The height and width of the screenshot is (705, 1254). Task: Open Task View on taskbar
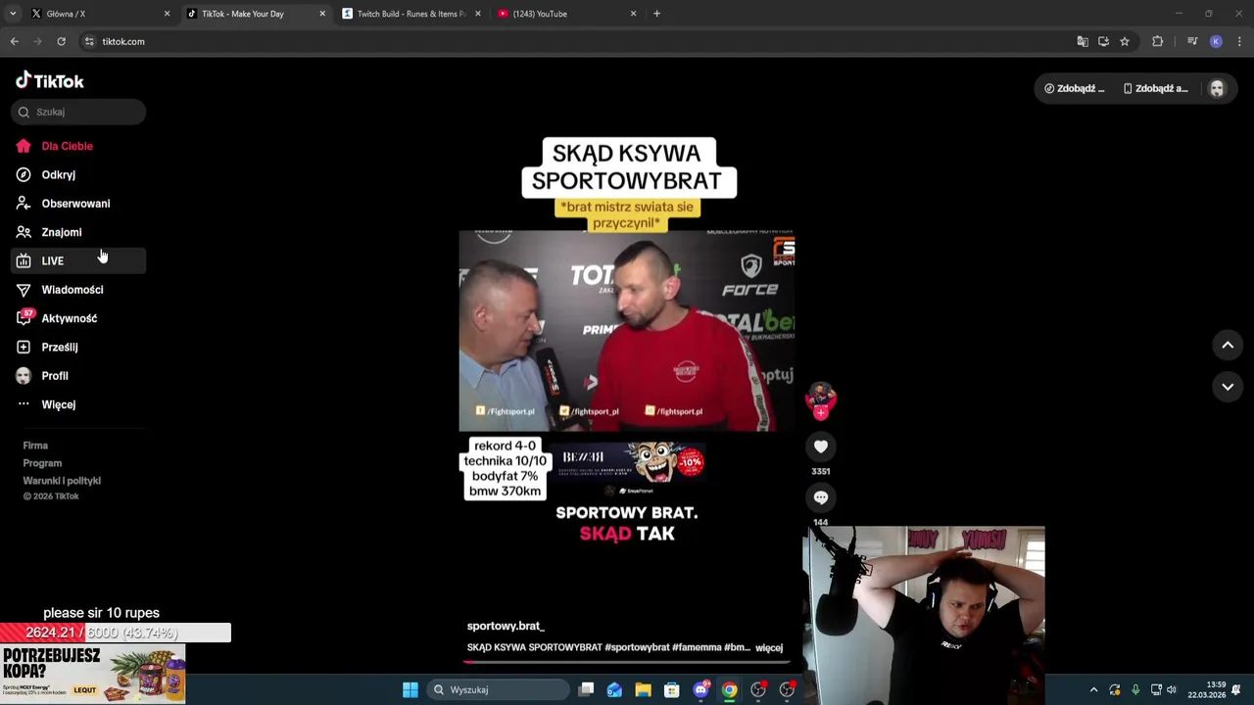tap(586, 689)
